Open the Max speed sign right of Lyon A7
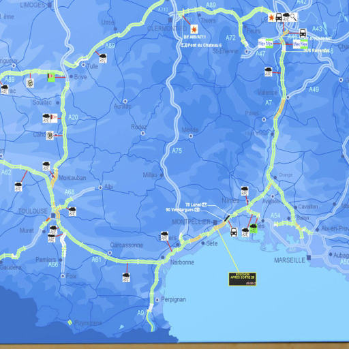Screen dimensions: 349x349 (x=300, y=44)
